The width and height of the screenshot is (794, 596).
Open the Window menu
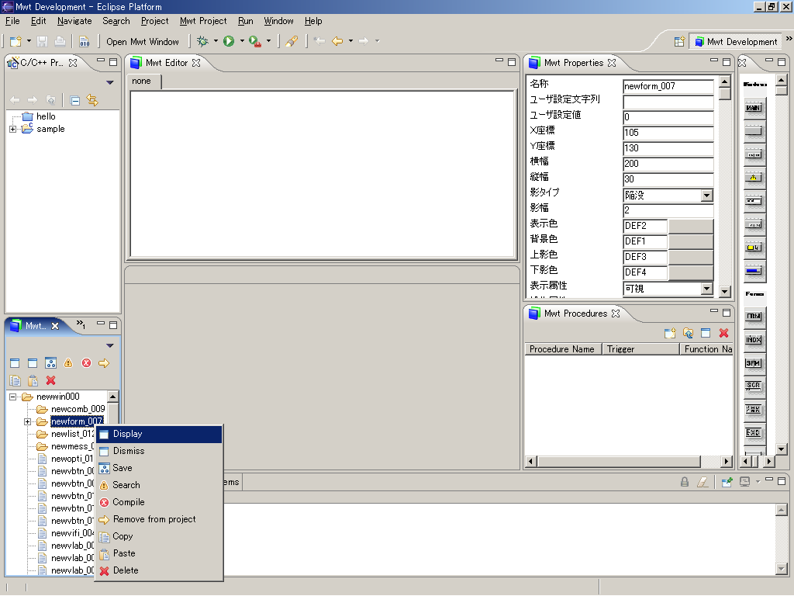tap(278, 21)
